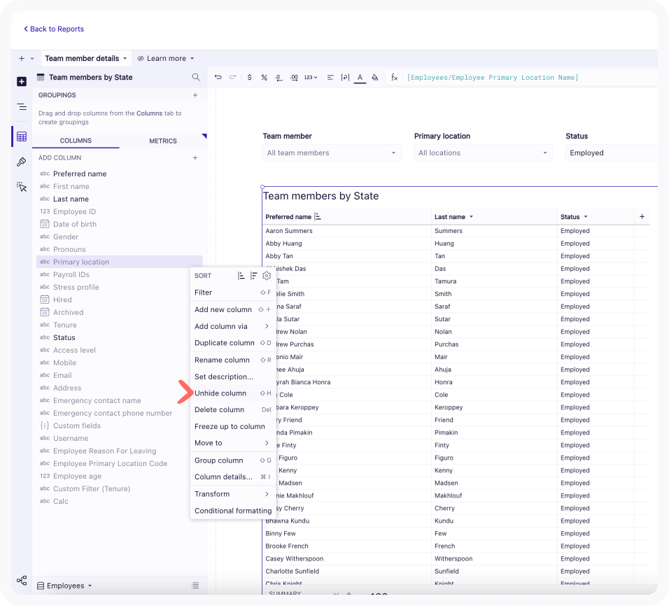Open Last name column header menu
The height and width of the screenshot is (606, 669).
472,217
